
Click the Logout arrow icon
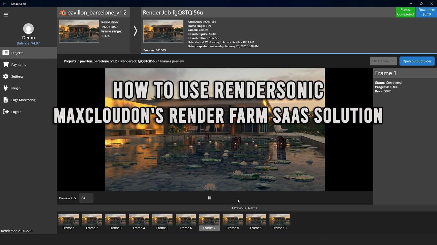pos(6,112)
